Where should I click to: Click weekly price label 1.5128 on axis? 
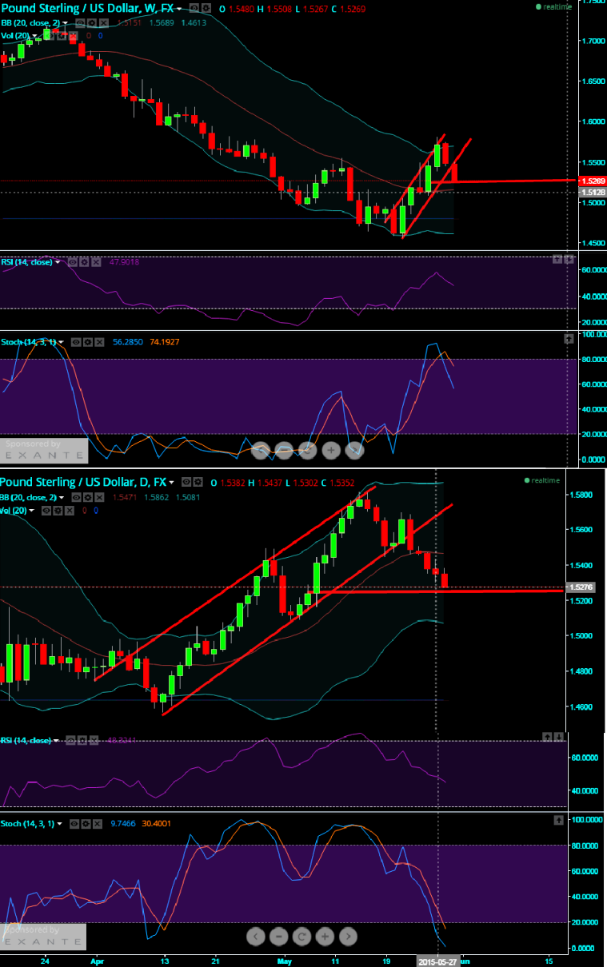[x=591, y=192]
